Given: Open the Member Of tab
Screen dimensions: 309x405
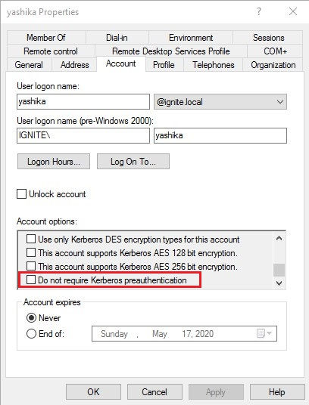Looking at the screenshot, I should coord(46,38).
